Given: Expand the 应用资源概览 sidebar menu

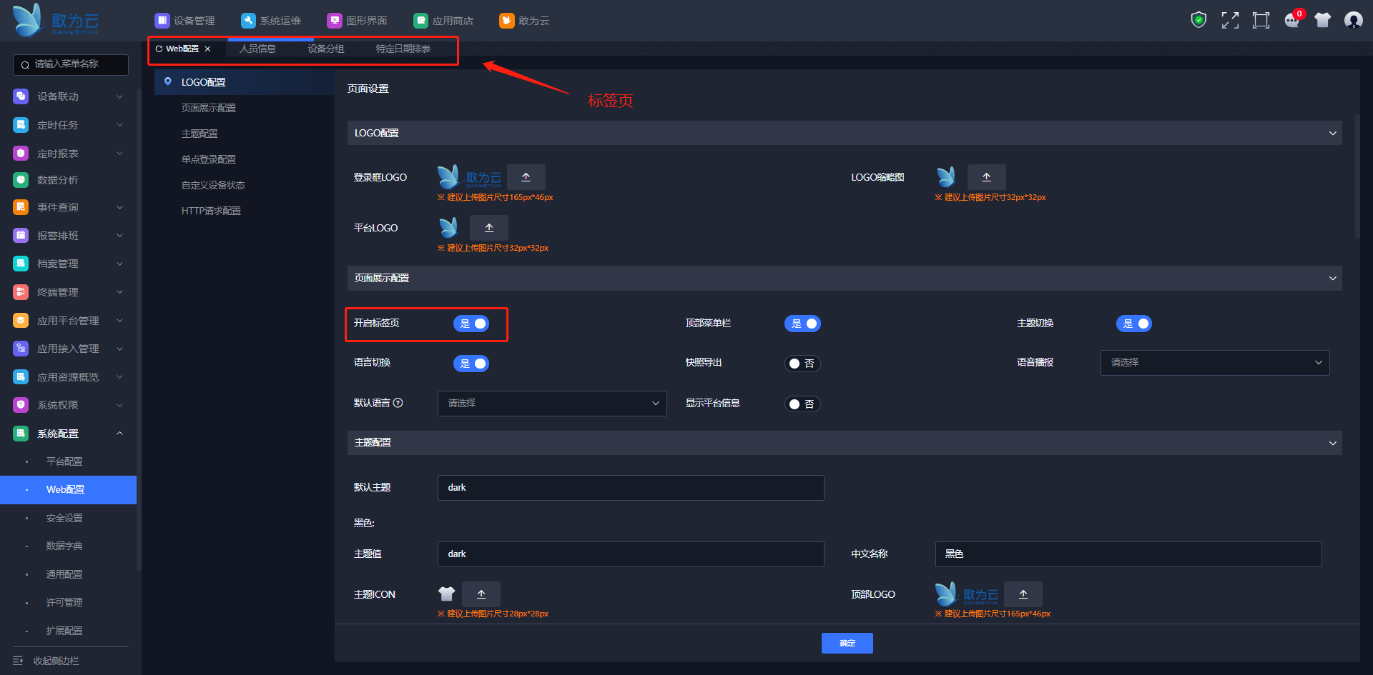Looking at the screenshot, I should tap(68, 377).
